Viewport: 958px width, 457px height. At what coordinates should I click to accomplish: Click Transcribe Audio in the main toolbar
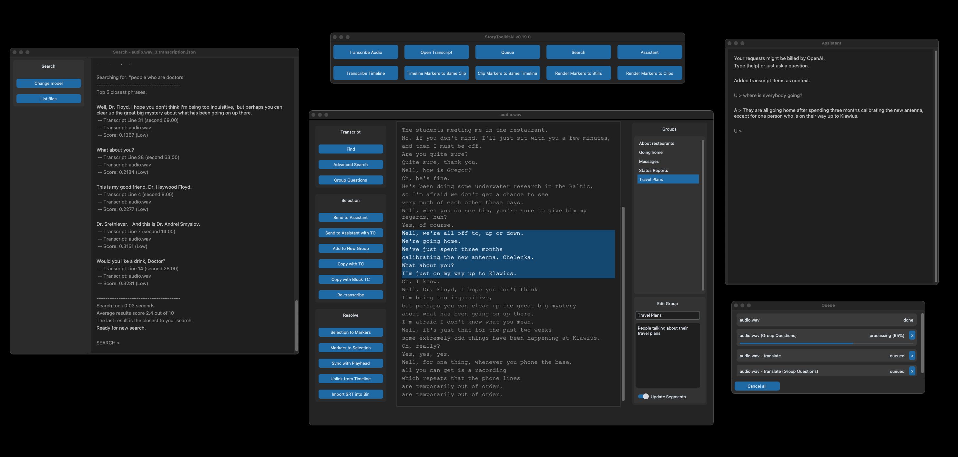[x=366, y=52]
